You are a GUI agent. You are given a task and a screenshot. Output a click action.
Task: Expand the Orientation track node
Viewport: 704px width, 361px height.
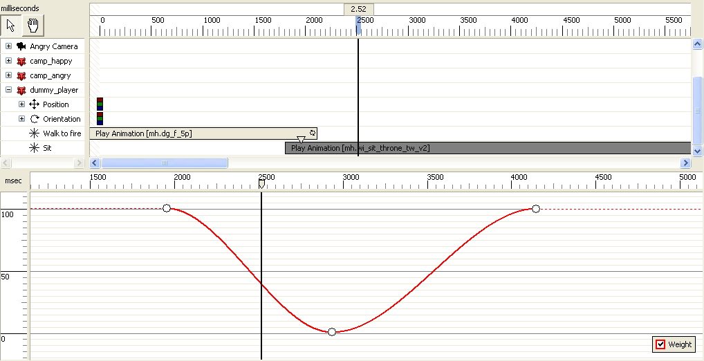tap(21, 119)
